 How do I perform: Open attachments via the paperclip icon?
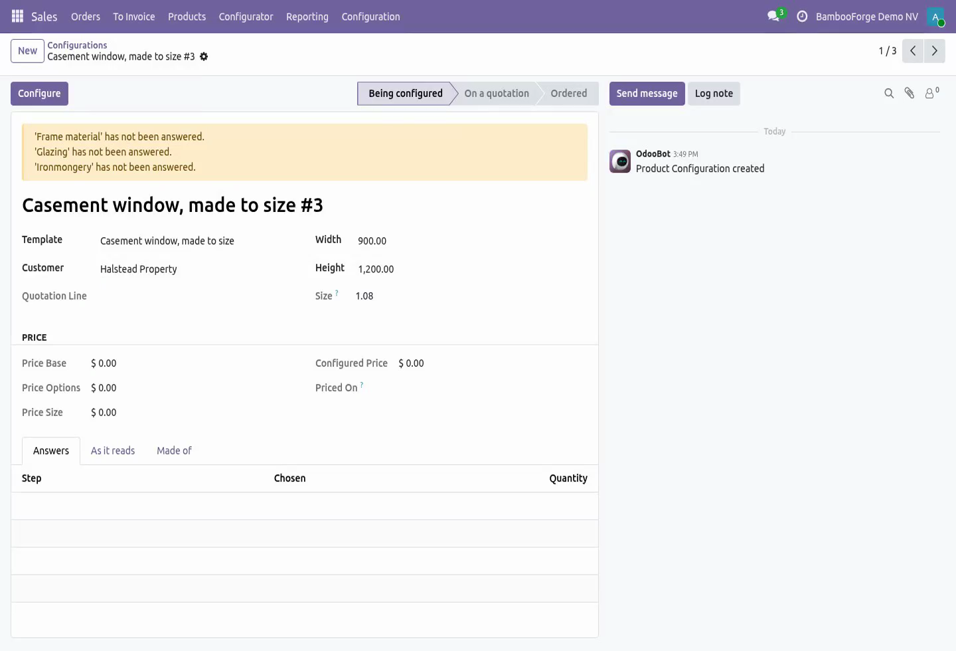910,94
